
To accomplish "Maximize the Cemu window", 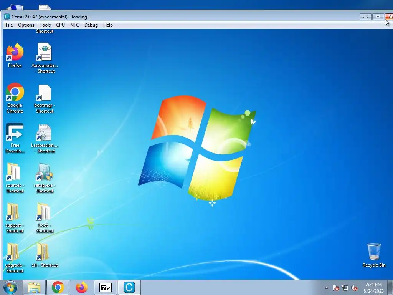I will coord(378,17).
